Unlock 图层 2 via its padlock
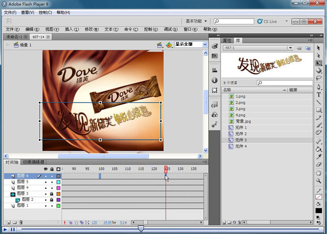The height and width of the screenshot is (234, 327). pyautogui.click(x=52, y=200)
